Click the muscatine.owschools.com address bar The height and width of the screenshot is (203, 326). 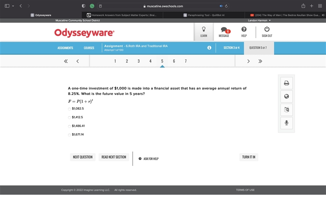click(163, 6)
